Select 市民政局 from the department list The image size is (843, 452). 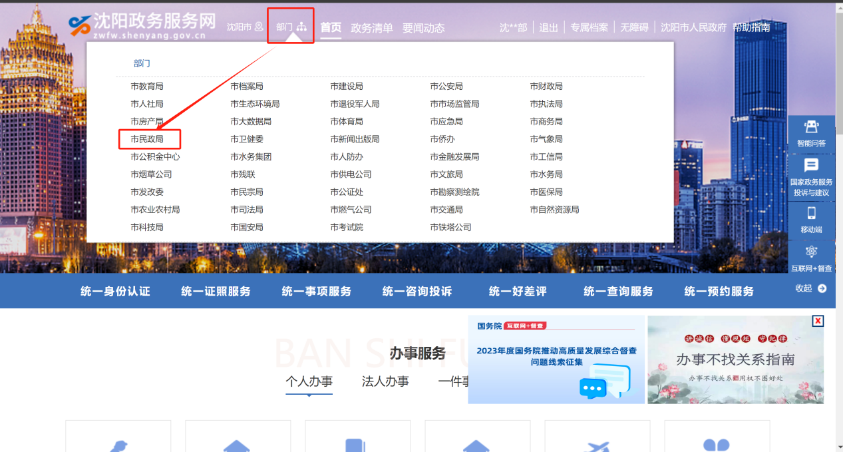147,139
